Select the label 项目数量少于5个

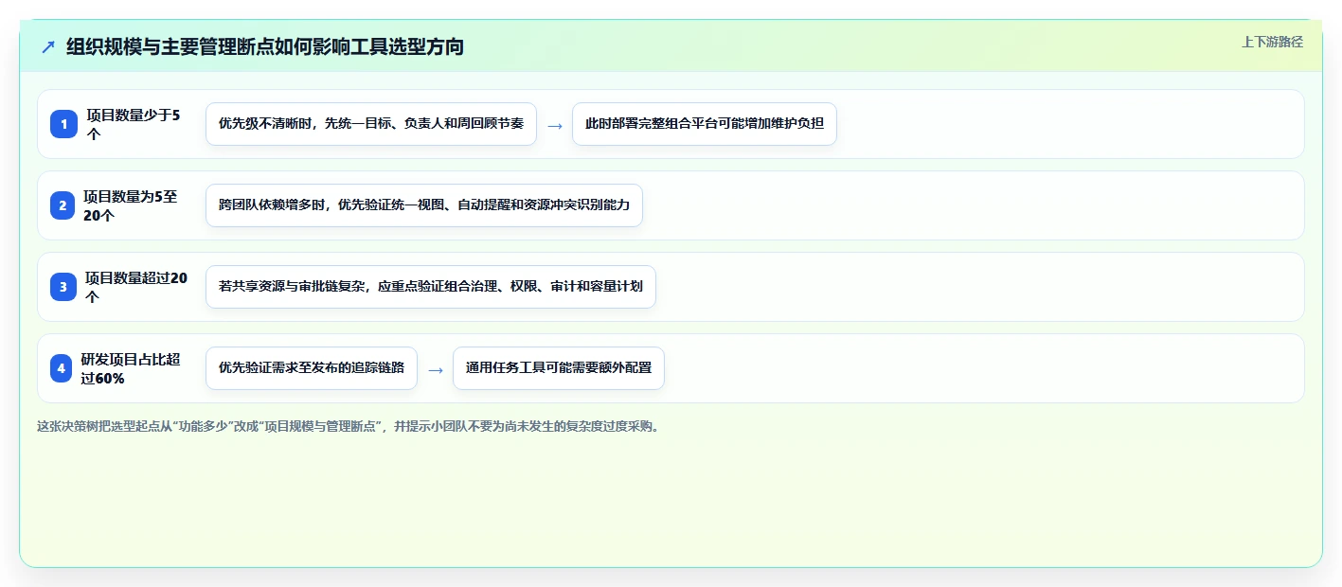pyautogui.click(x=134, y=124)
